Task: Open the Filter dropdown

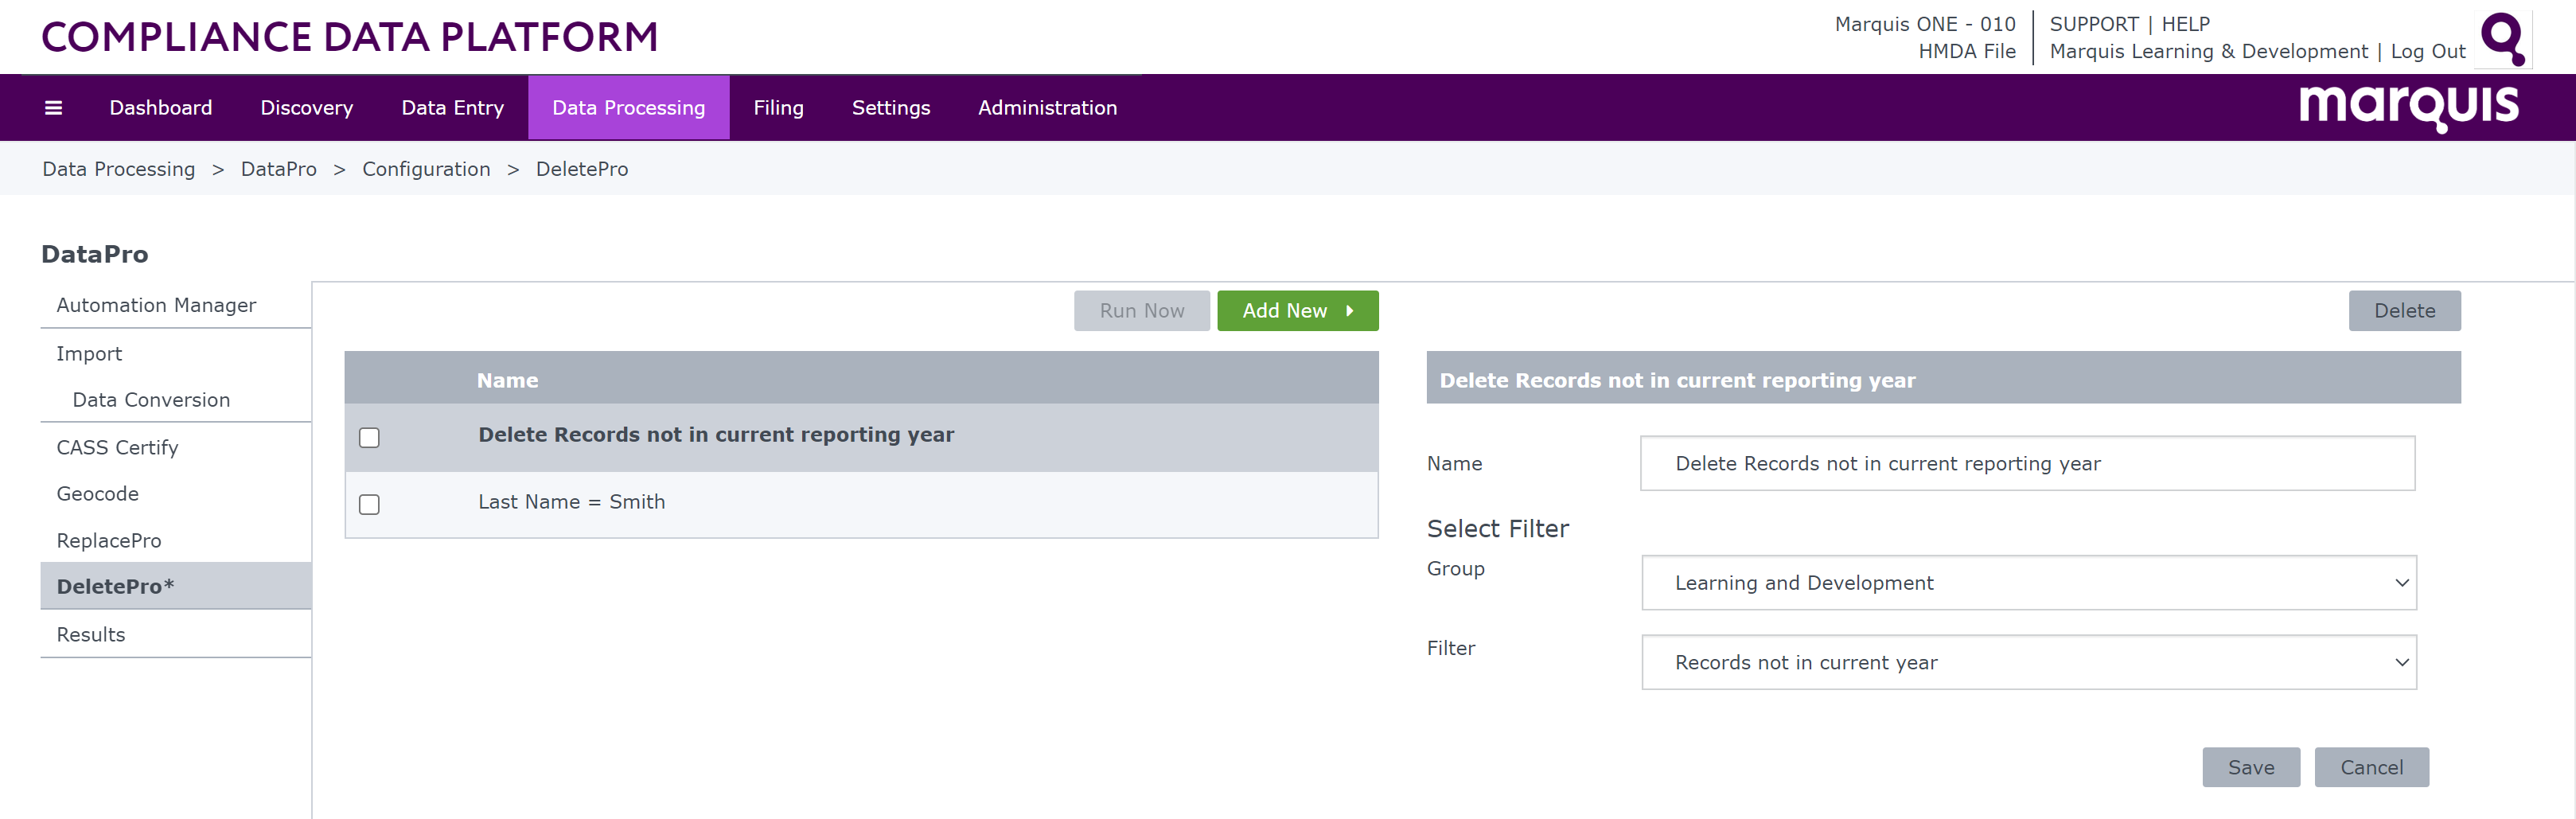Action: 2029,662
